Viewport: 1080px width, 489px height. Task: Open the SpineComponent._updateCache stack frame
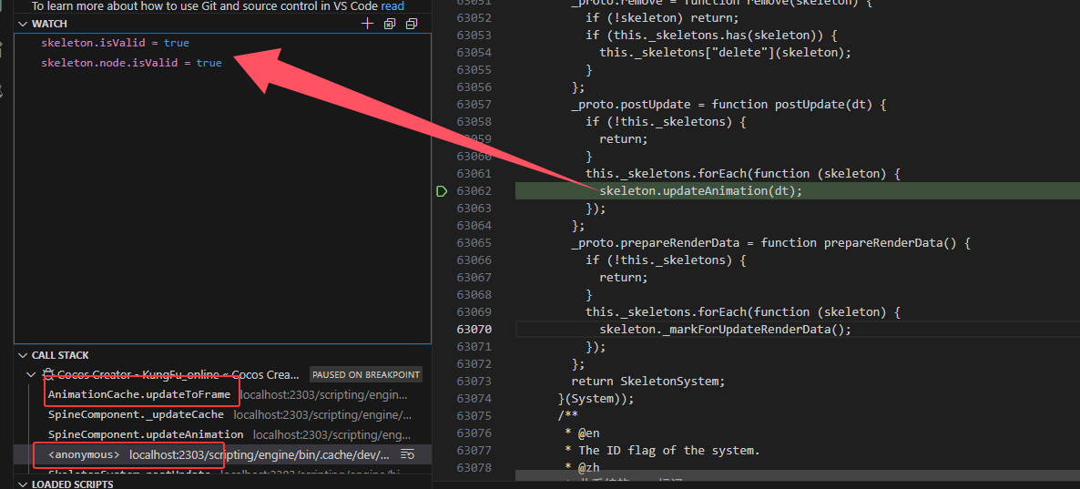pyautogui.click(x=222, y=414)
